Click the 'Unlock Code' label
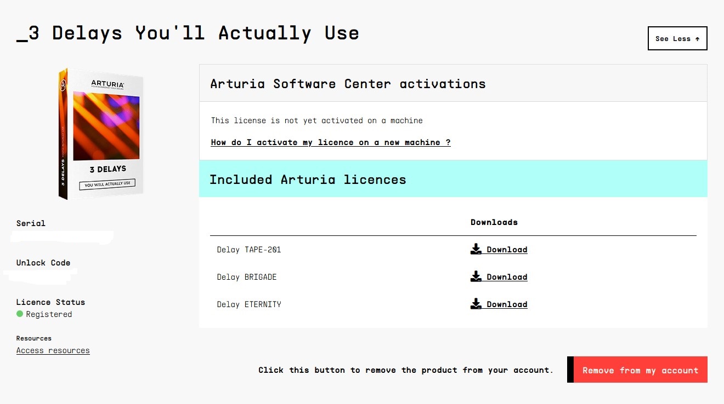The image size is (724, 404). [x=43, y=263]
